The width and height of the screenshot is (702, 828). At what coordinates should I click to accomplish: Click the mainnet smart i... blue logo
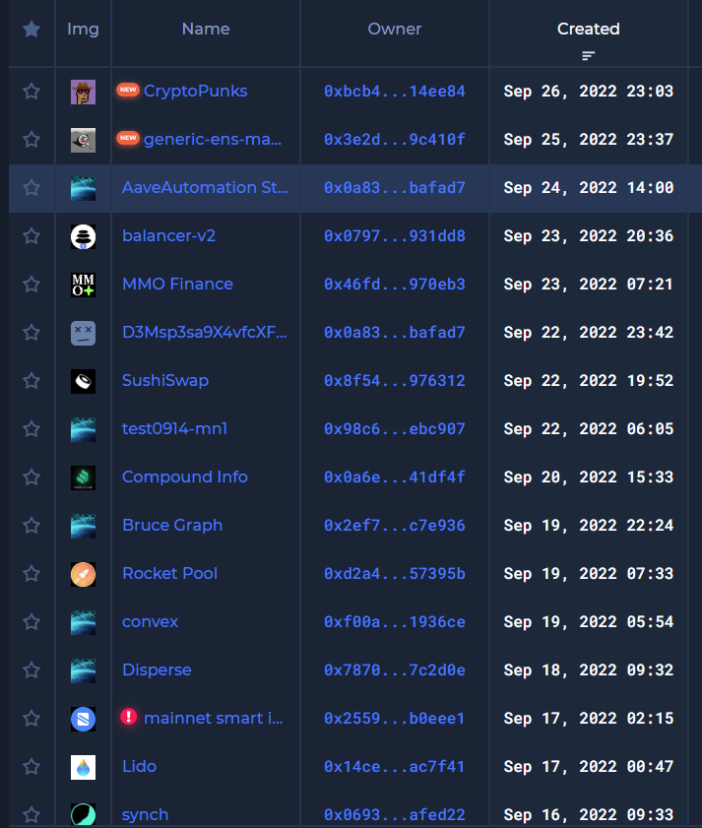coord(83,720)
